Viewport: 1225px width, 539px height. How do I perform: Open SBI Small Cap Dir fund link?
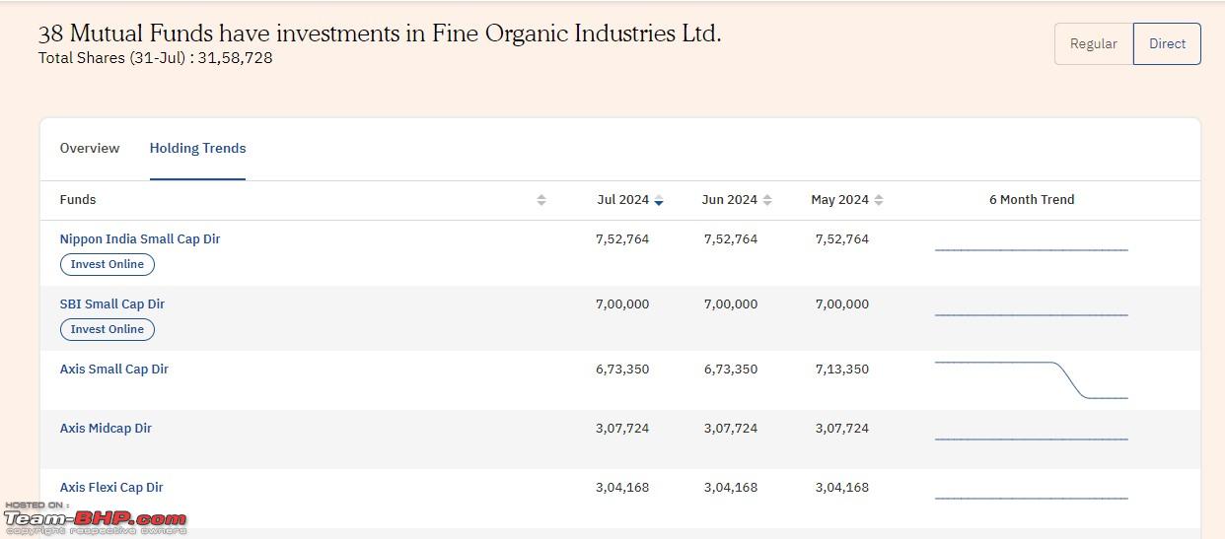click(x=112, y=304)
